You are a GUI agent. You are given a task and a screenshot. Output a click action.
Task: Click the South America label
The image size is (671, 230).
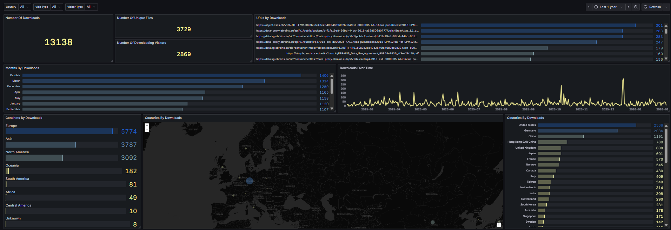[x=17, y=179]
